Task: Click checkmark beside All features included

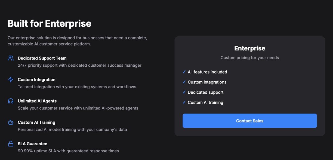Action: 184,72
